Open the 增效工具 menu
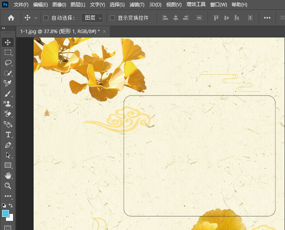The width and height of the screenshot is (285, 230). point(196,4)
